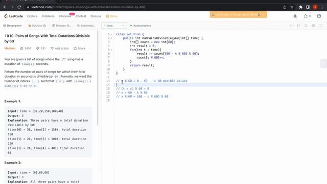Enter fullscreen editor mode
Viewport: 327px width, 184px height.
(321, 26)
